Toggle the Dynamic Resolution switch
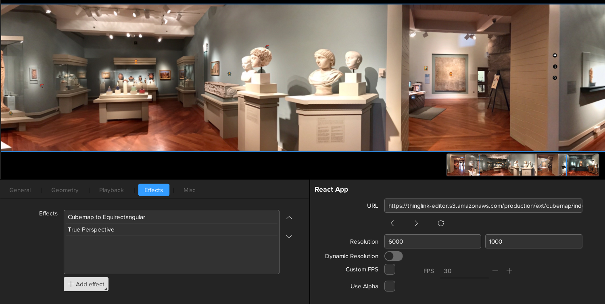 point(393,256)
